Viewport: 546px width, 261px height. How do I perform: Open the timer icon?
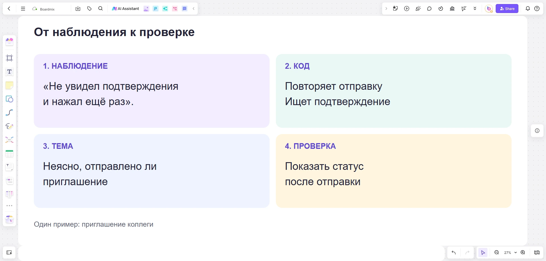[441, 9]
